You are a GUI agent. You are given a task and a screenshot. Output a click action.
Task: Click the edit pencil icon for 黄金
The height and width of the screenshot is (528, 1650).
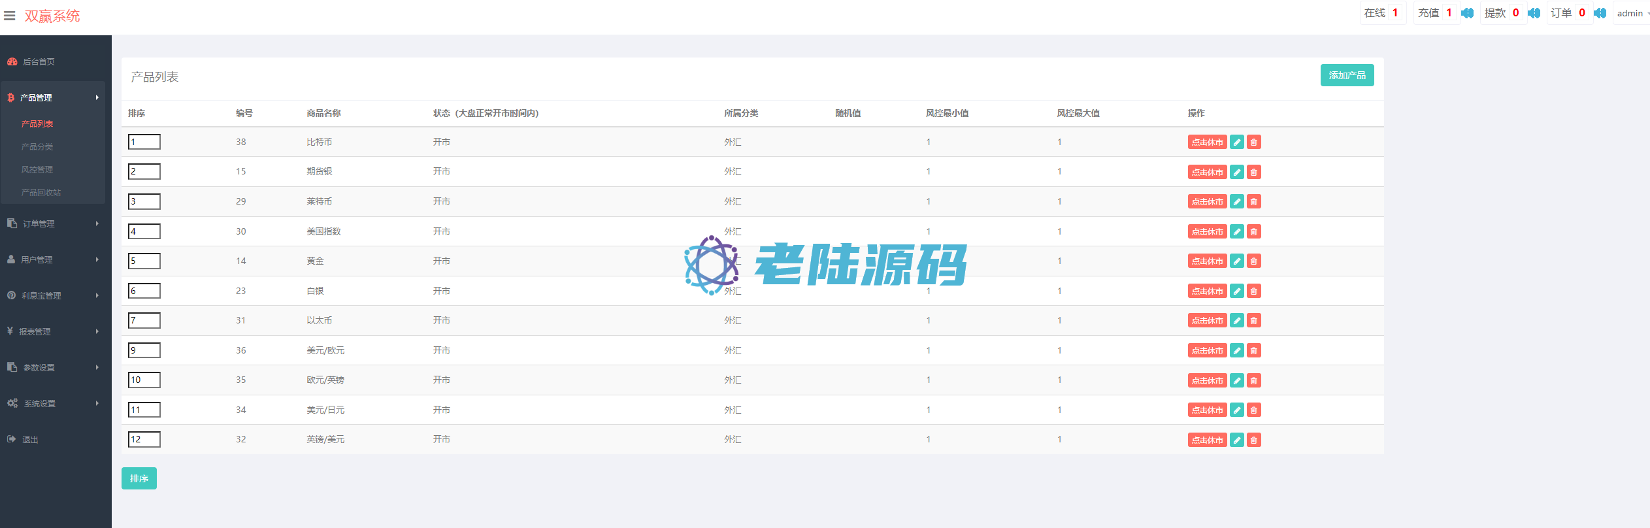[x=1236, y=261]
